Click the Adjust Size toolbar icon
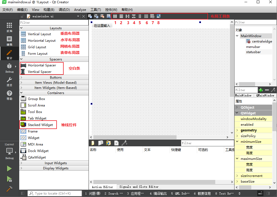Screen dimensions: 277x197 pyautogui.click(x=159, y=16)
